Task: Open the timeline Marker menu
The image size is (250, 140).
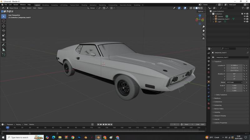Action: click(x=32, y=124)
